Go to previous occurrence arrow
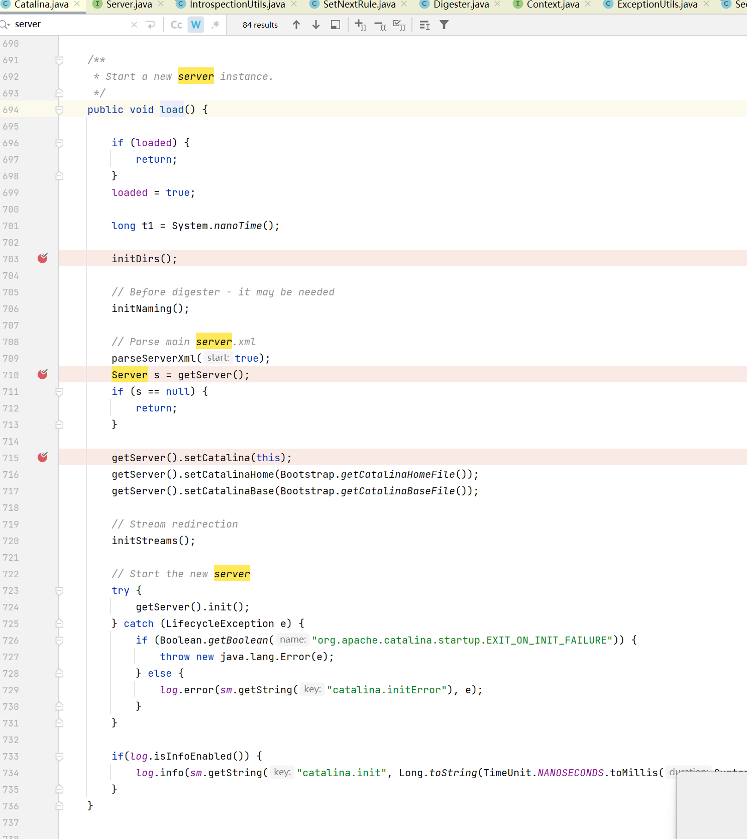 pyautogui.click(x=296, y=25)
